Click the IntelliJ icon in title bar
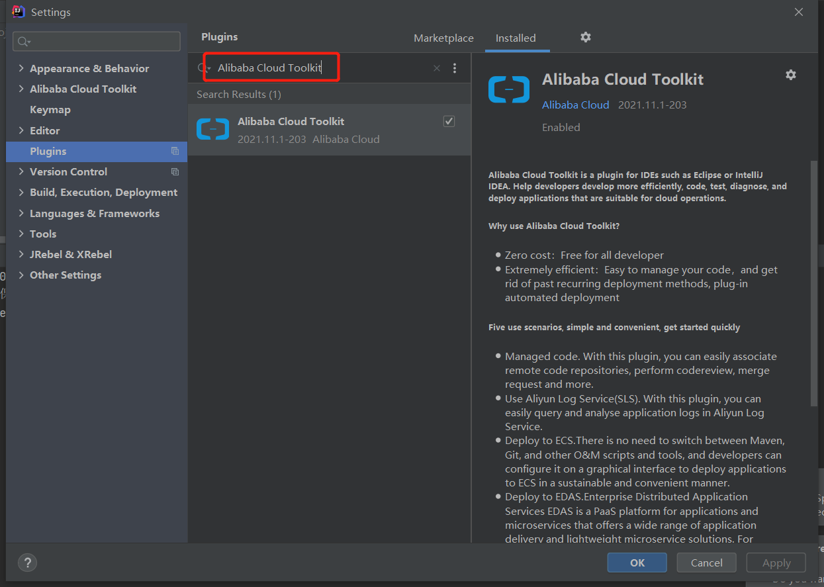Image resolution: width=824 pixels, height=587 pixels. coord(19,12)
